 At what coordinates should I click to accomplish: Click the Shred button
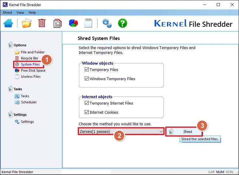click(184, 132)
